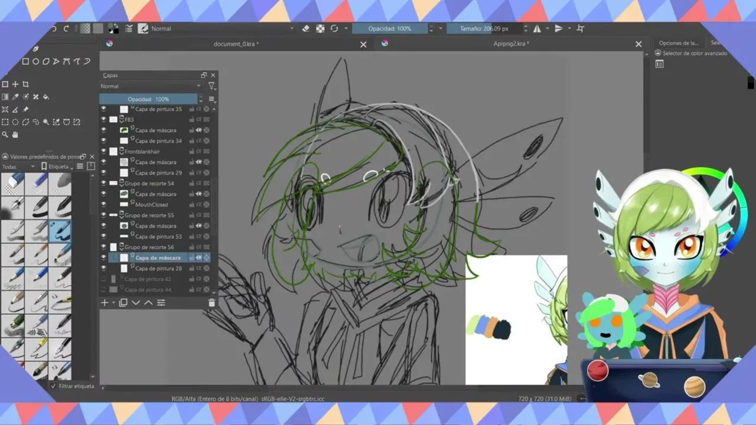The width and height of the screenshot is (756, 425).
Task: Select the measure angle tool
Action: pyautogui.click(x=15, y=110)
